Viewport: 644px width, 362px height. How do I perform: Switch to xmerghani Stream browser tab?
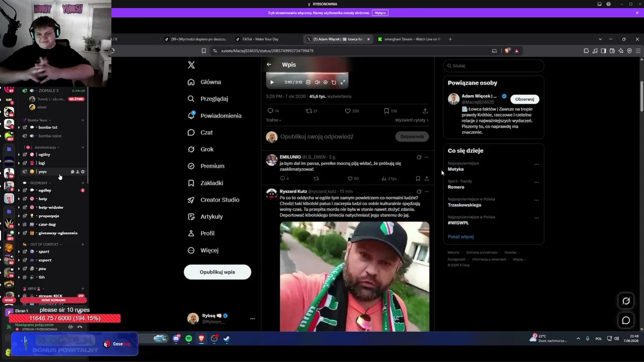pos(409,39)
